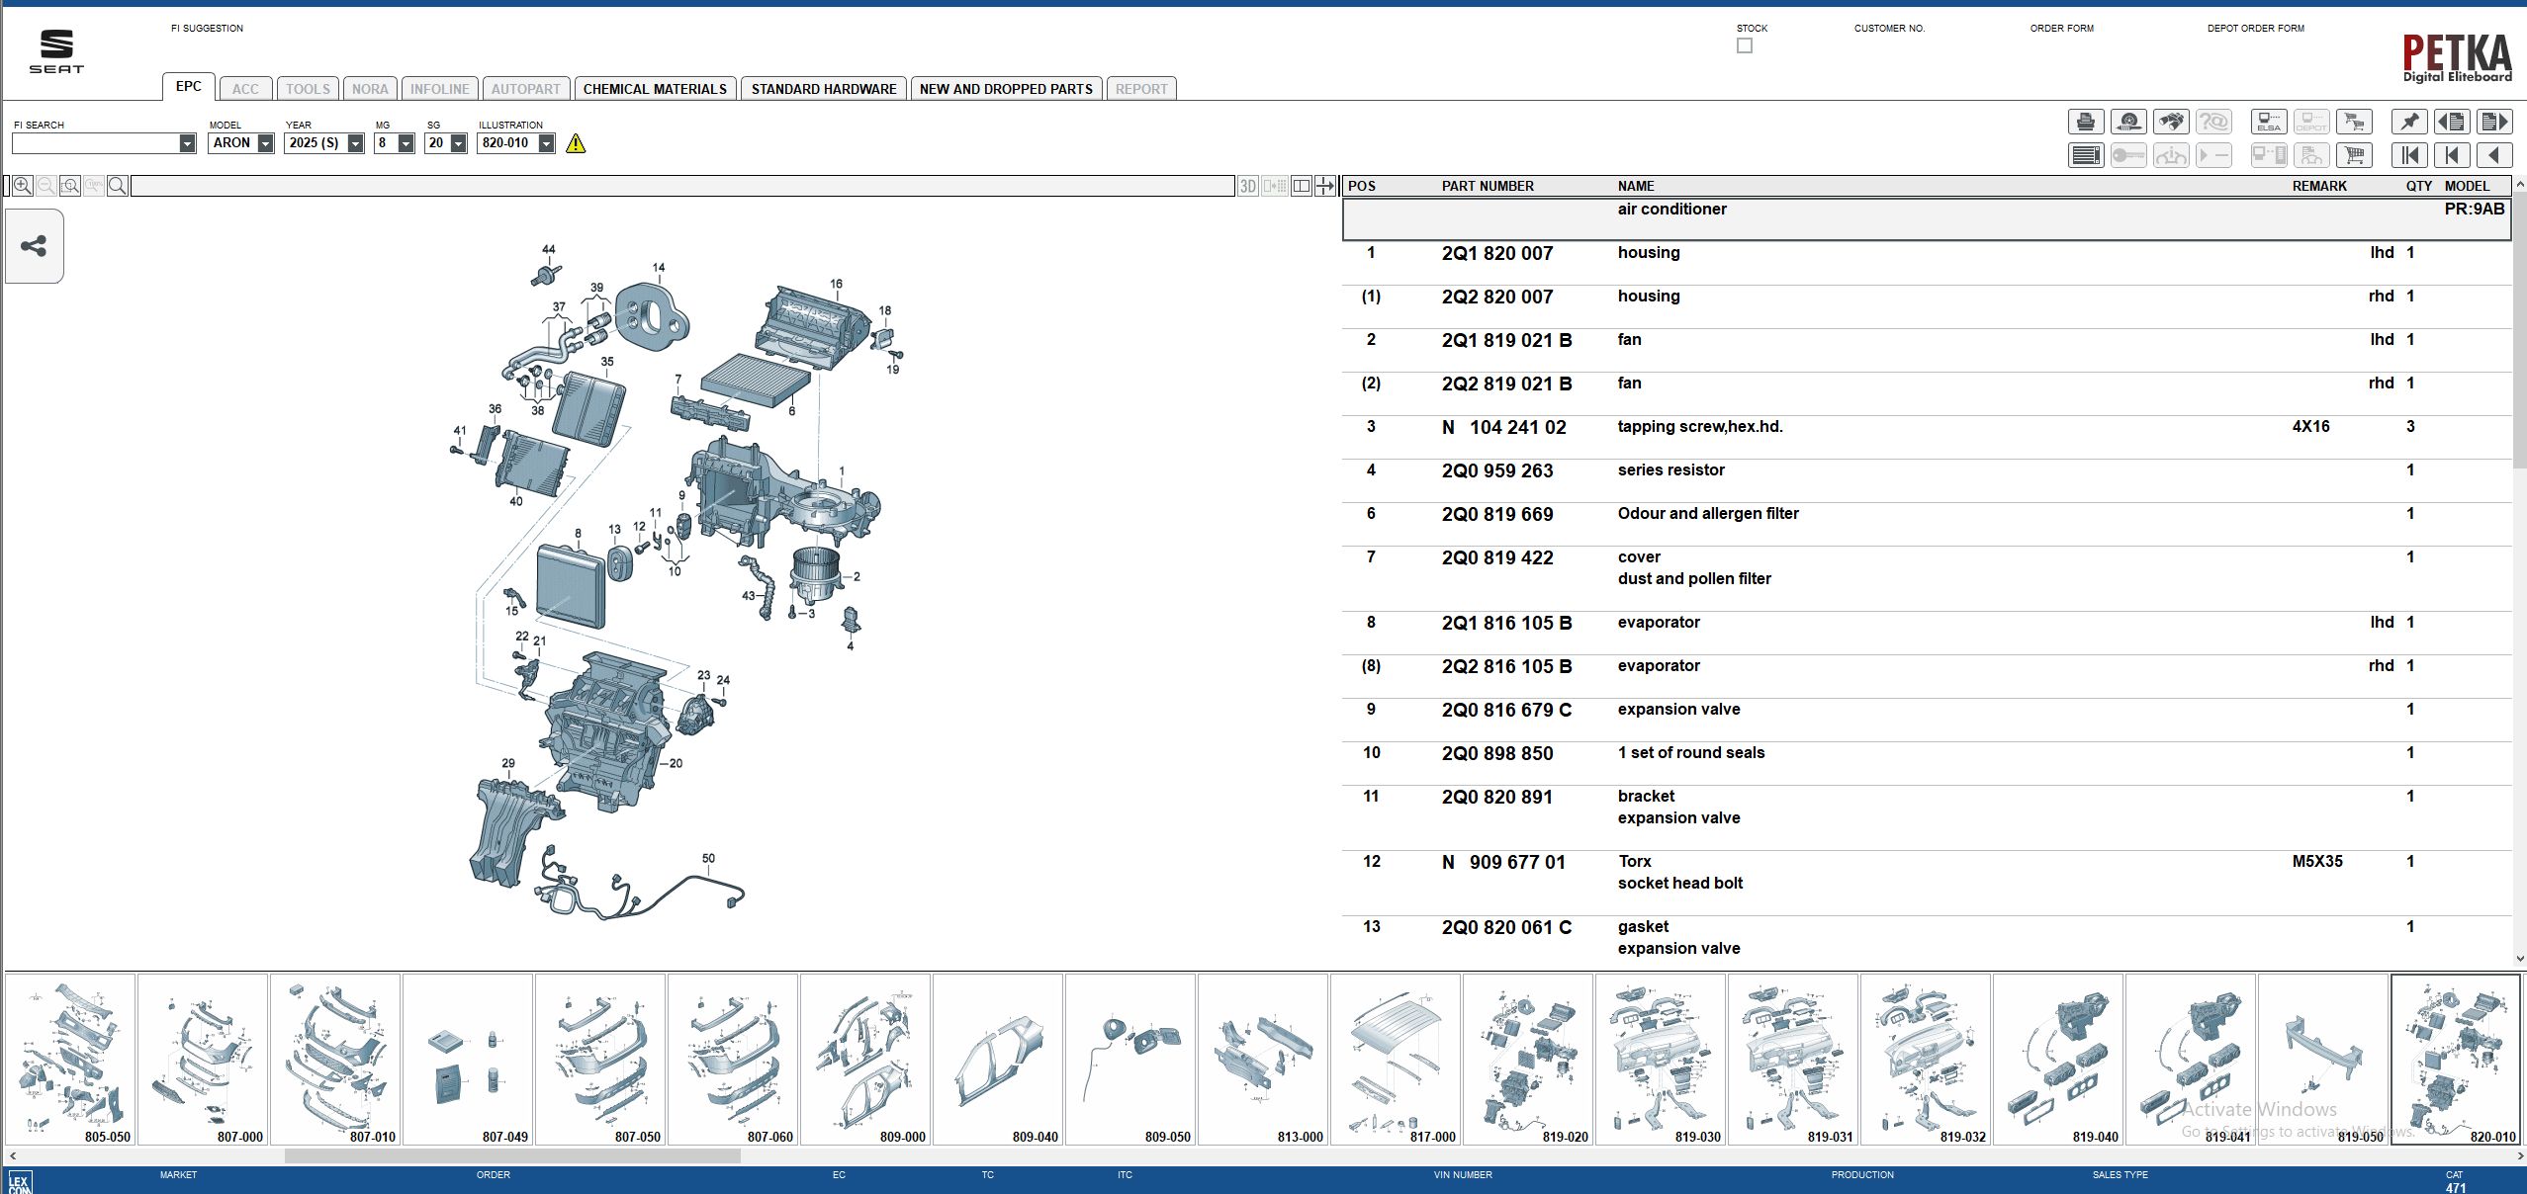Click the share icon button
This screenshot has height=1194, width=2527.
click(x=34, y=246)
